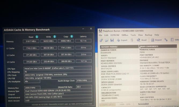179x107 pixels.
Task: Click the CPU Type field HexaCore Intel Core i5-9600KF
Action: [58, 68]
